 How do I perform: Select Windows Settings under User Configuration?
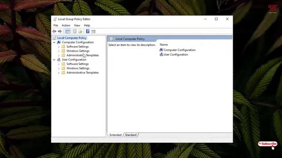[78, 68]
